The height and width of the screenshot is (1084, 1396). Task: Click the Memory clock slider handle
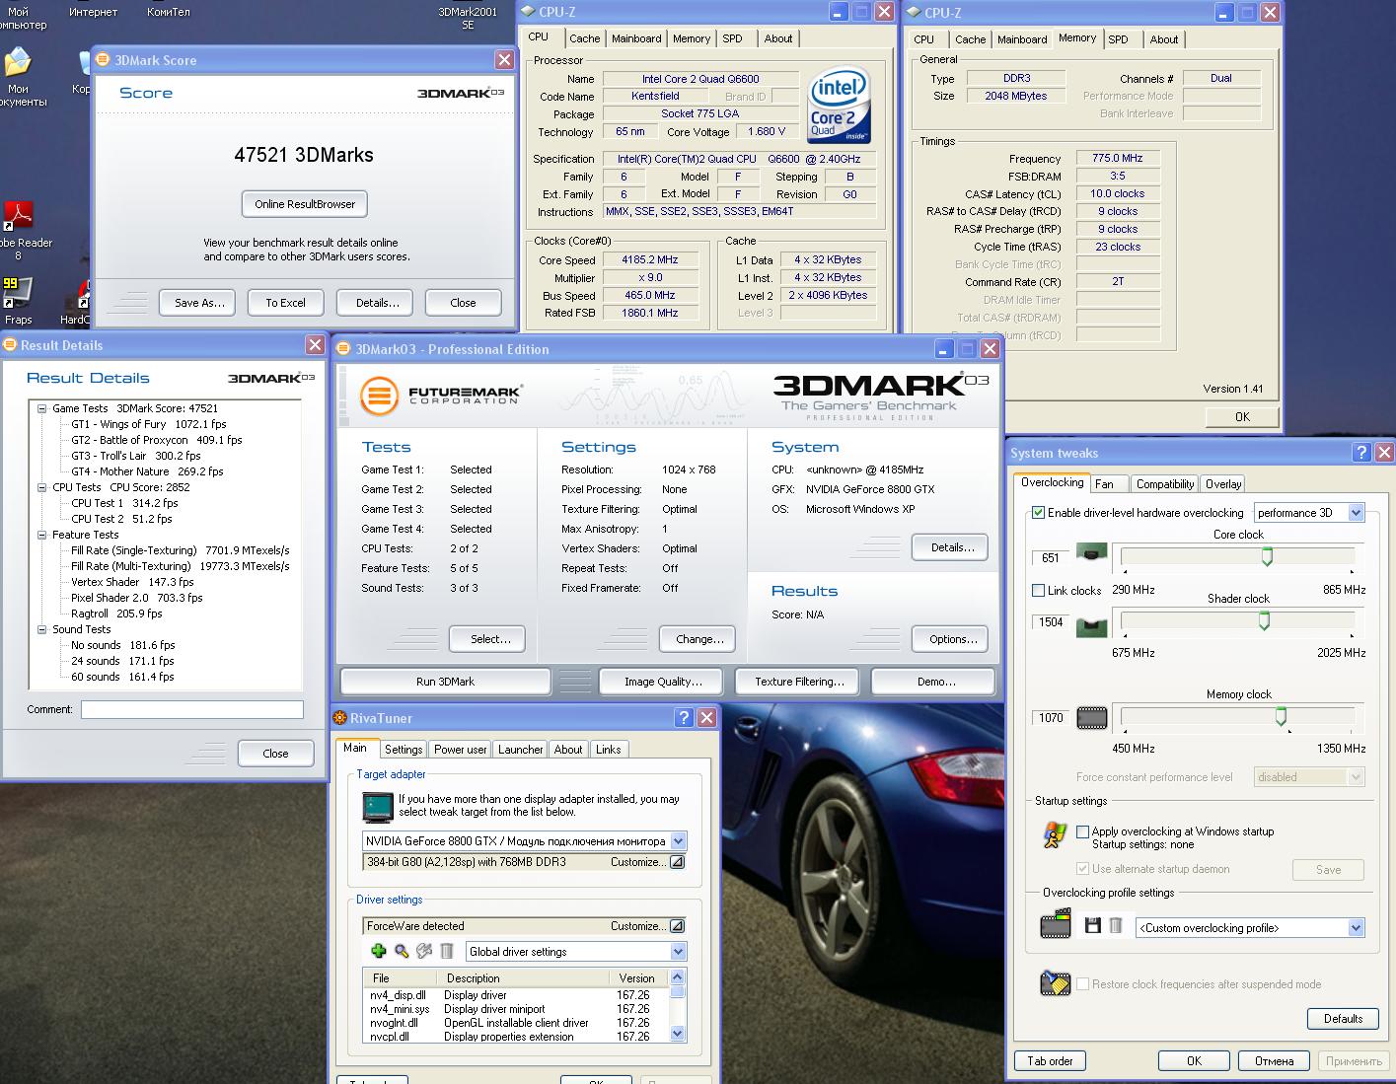(x=1281, y=716)
